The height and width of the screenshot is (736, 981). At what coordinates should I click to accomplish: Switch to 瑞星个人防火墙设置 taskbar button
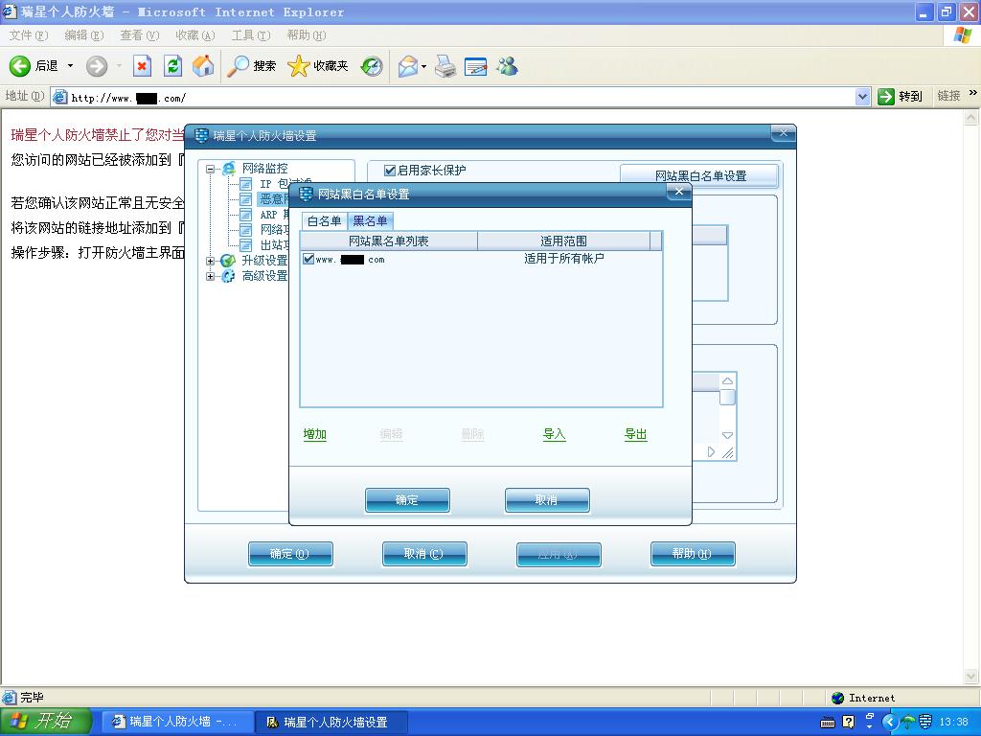tap(331, 722)
